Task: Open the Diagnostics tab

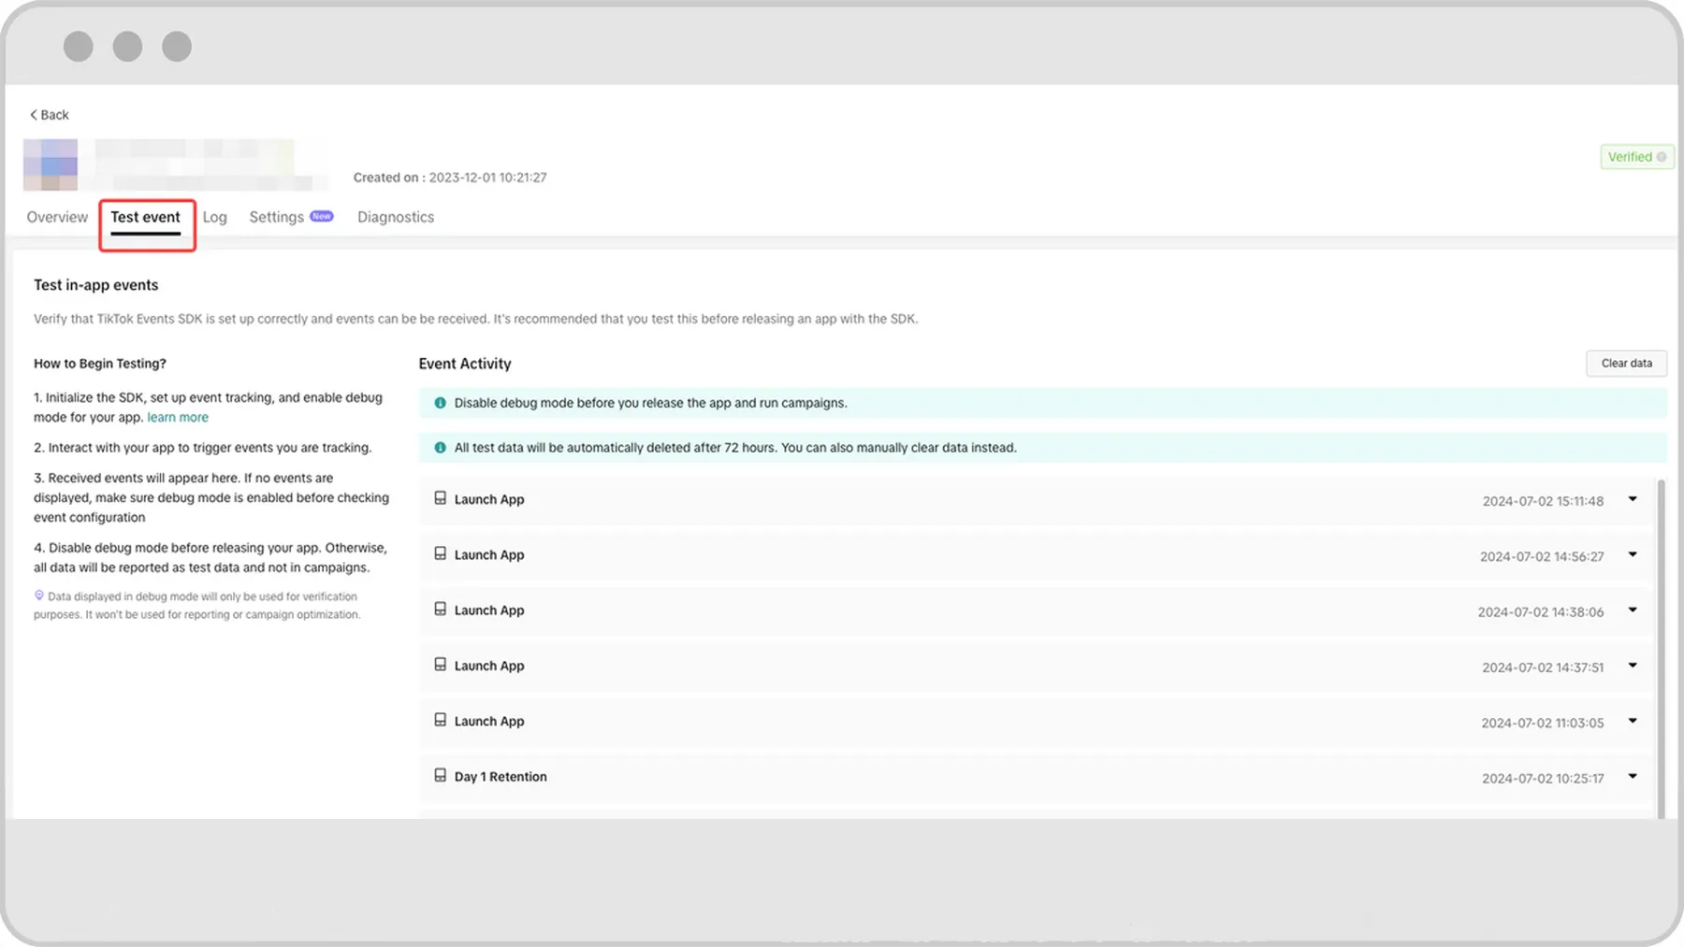Action: pos(396,217)
